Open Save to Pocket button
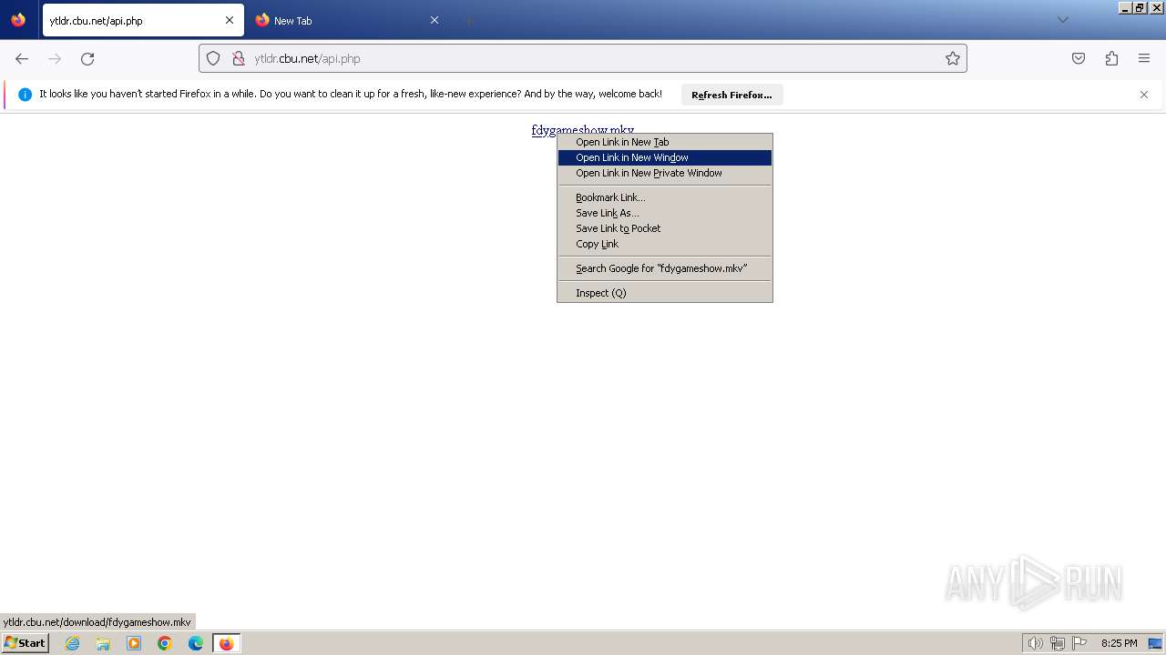 [1079, 58]
